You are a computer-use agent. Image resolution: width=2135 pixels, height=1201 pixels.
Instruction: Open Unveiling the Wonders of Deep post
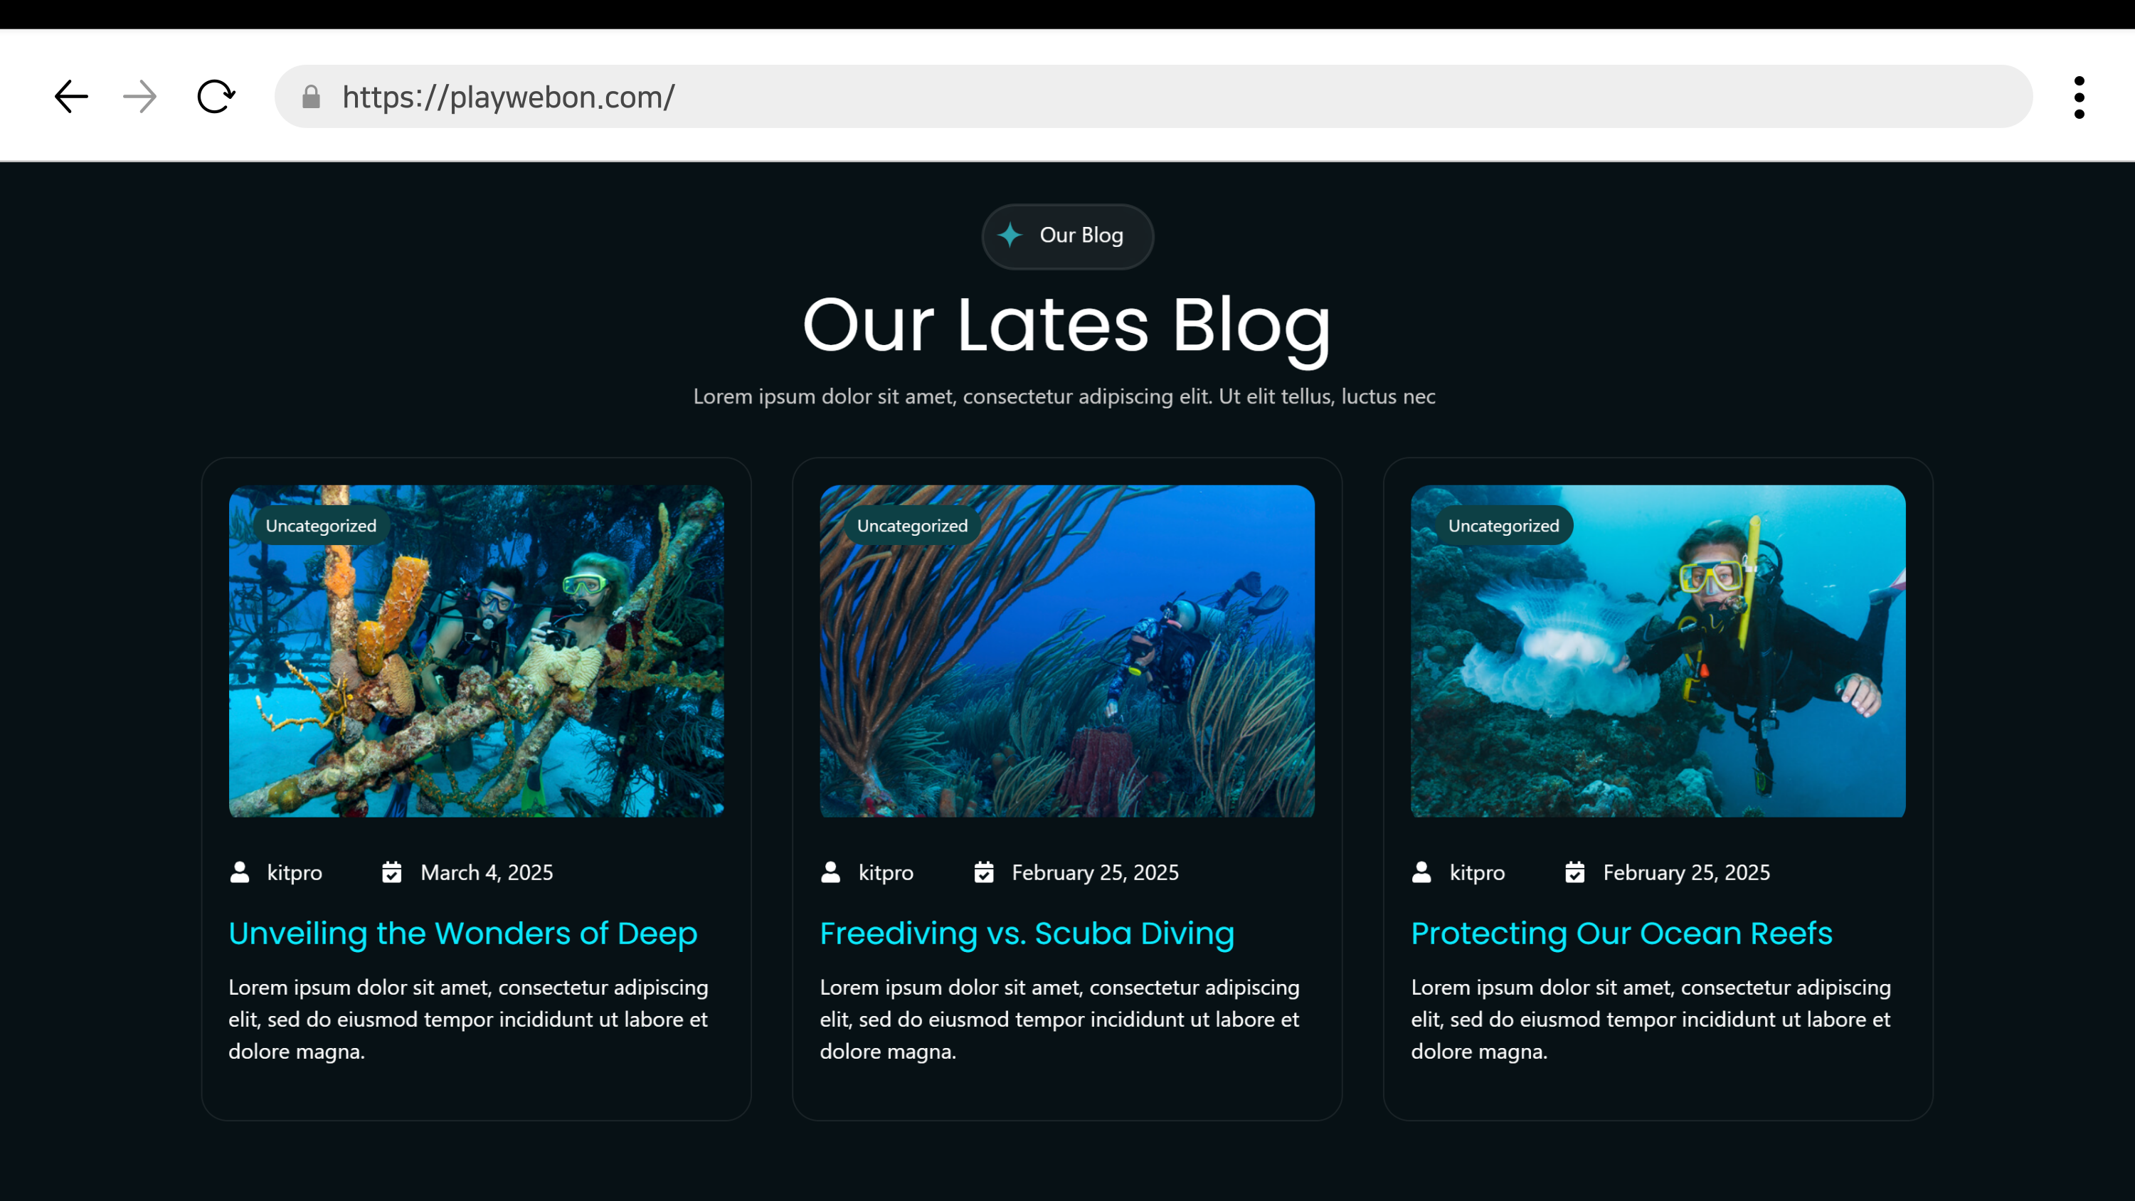coord(462,933)
